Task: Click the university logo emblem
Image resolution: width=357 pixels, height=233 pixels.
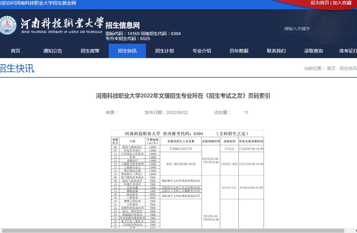Action: [x=8, y=25]
